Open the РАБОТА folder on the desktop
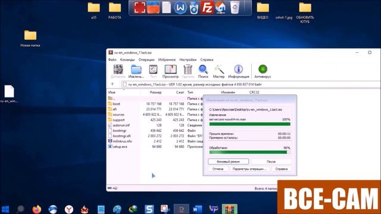This screenshot has width=381, height=214. tap(115, 11)
